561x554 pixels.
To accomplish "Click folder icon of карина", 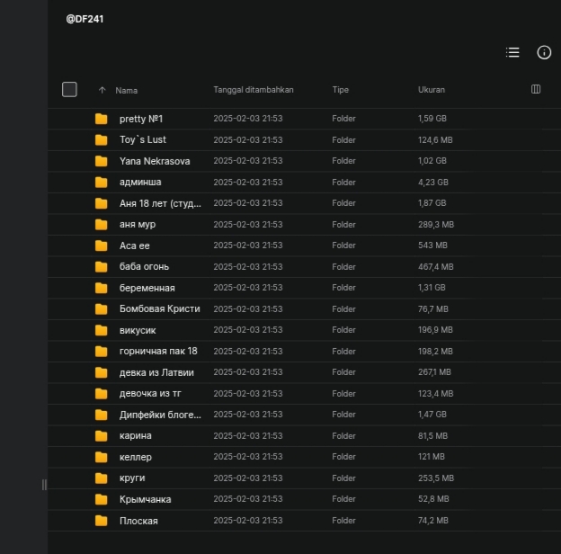I will point(102,436).
